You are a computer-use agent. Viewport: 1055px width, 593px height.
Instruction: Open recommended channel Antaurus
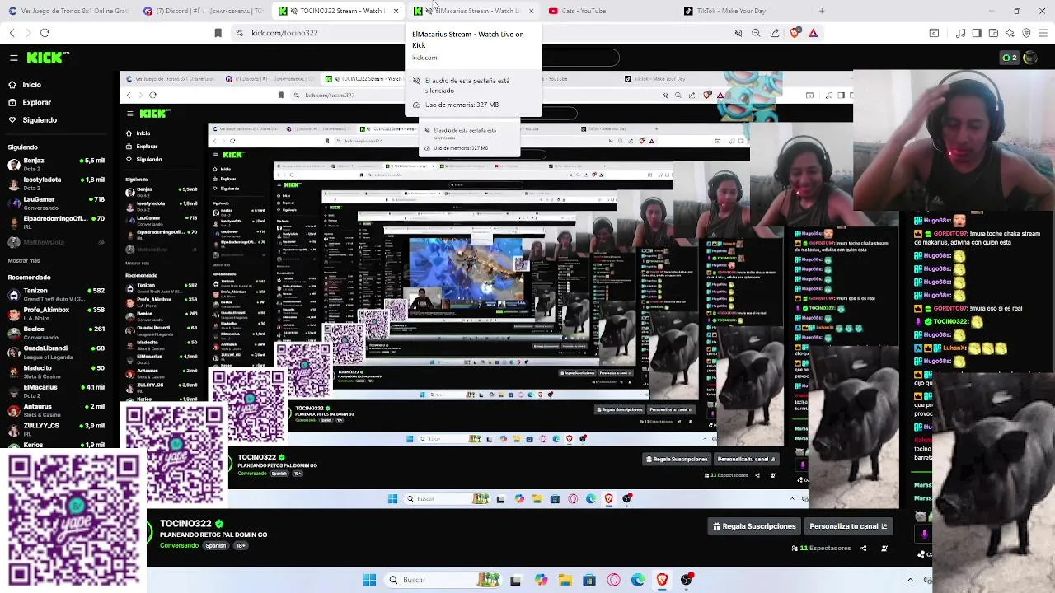[x=56, y=410]
